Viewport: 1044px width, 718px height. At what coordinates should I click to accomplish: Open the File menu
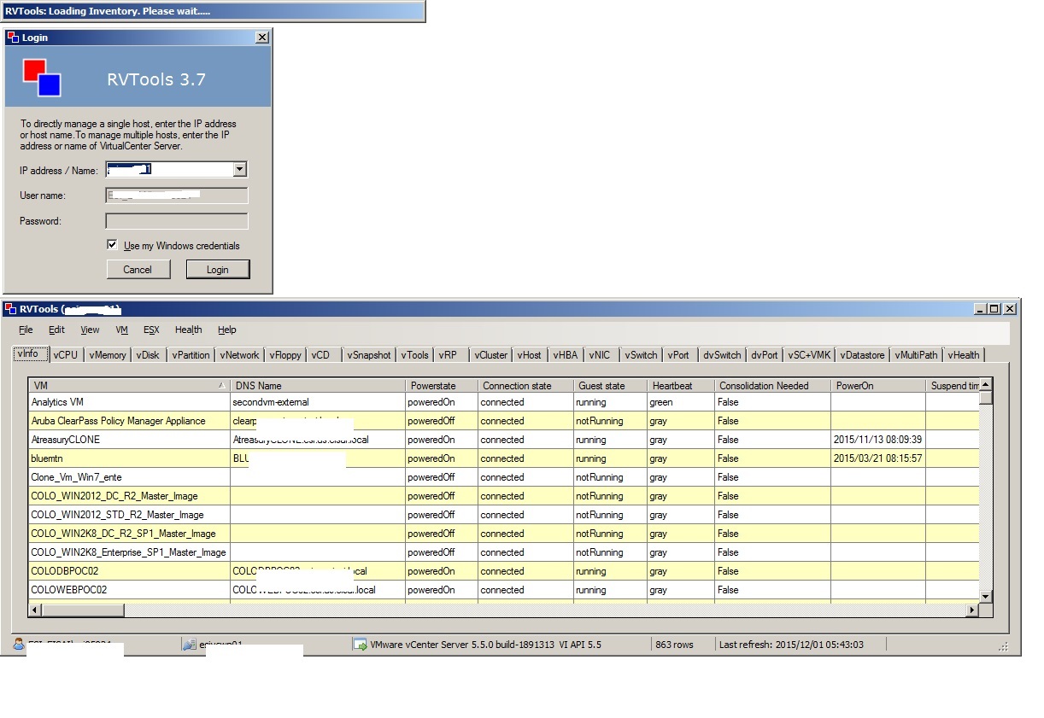tap(26, 330)
